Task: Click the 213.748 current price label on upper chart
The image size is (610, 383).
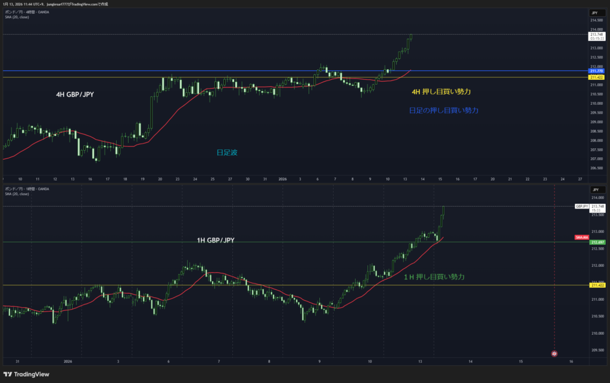Action: pyautogui.click(x=596, y=35)
